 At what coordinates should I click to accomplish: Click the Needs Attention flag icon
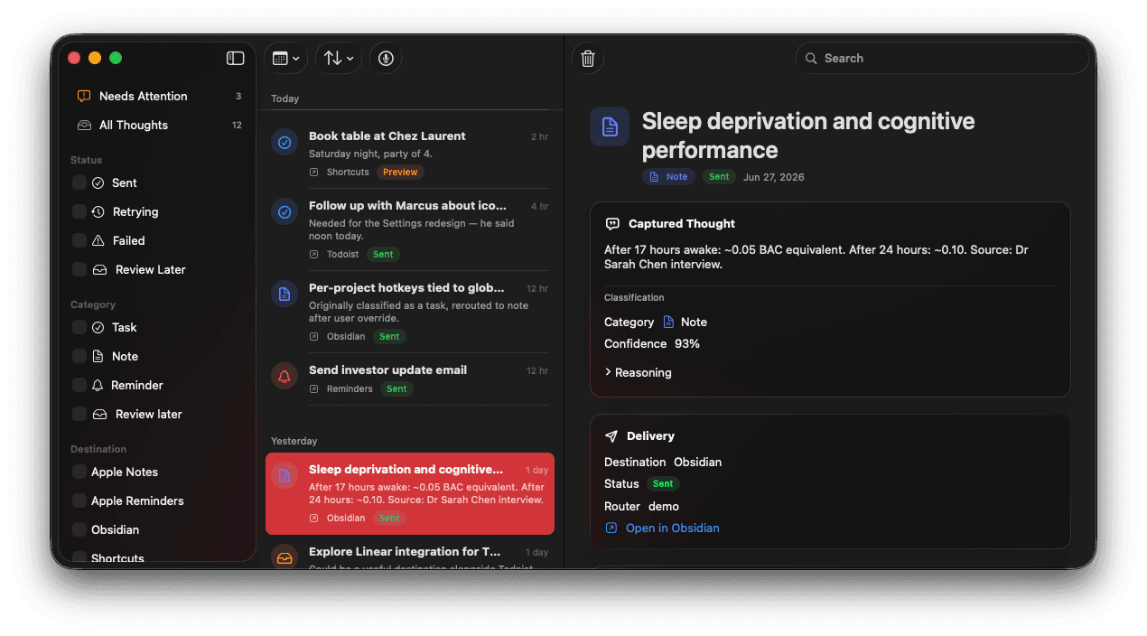click(84, 96)
